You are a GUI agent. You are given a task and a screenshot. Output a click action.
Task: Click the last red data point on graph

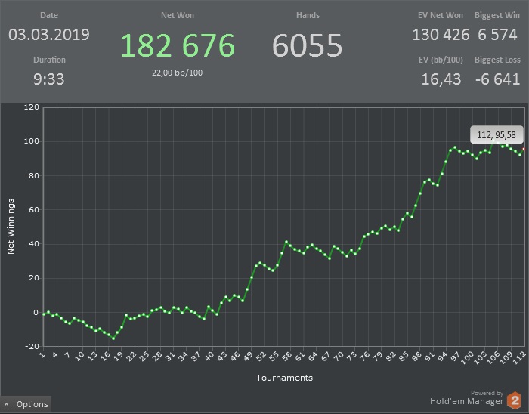[x=524, y=149]
